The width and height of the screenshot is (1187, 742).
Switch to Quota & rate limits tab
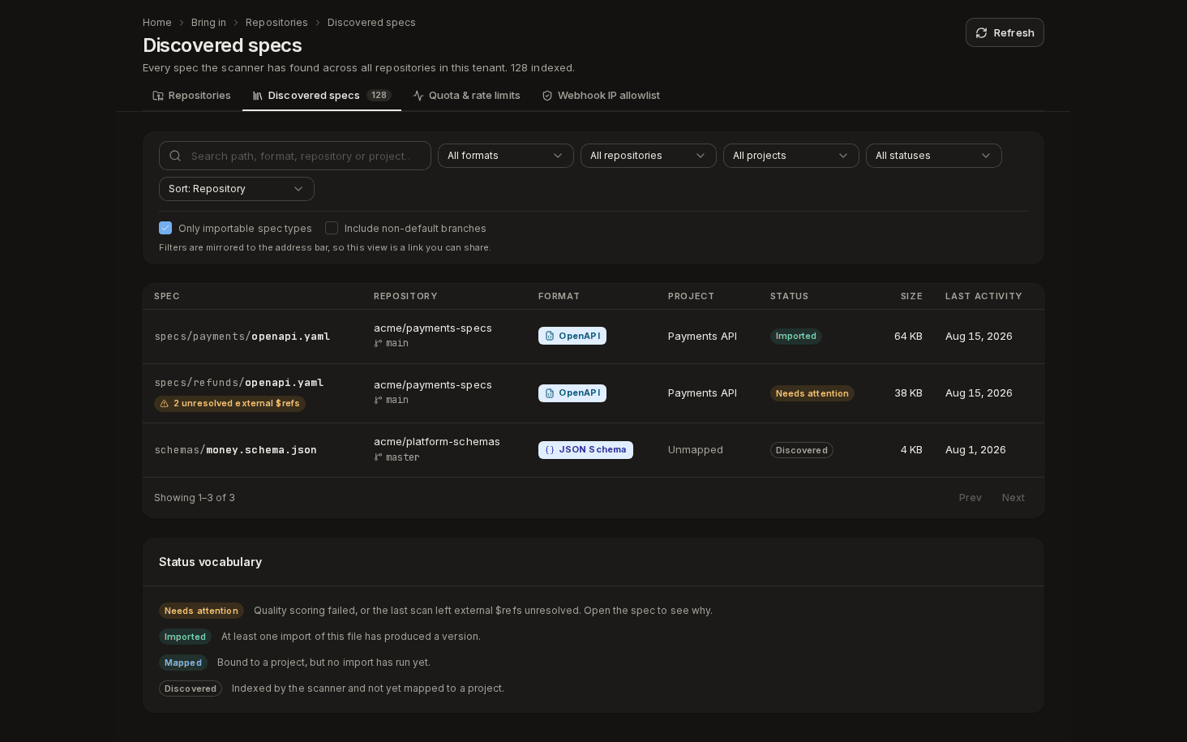(x=466, y=96)
